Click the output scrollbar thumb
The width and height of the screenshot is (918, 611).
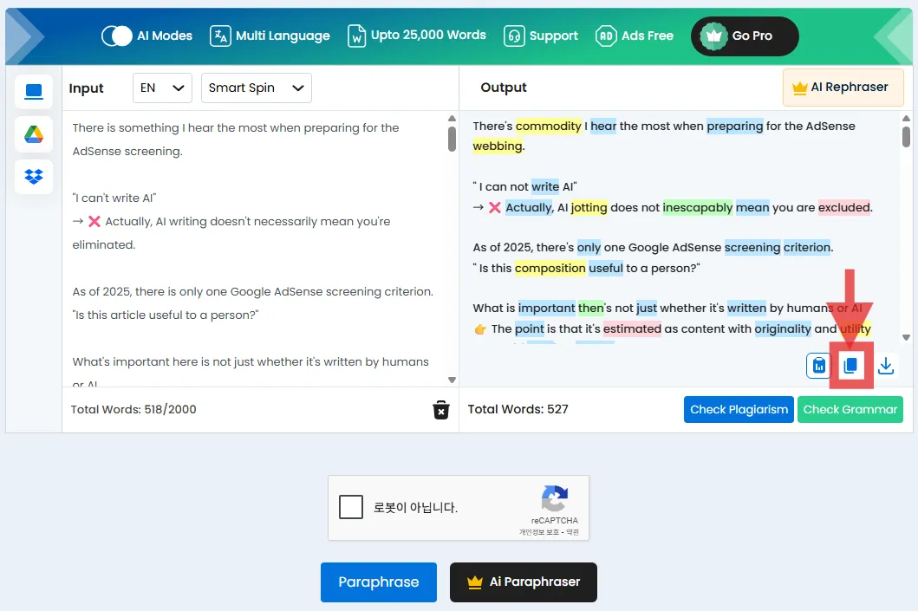click(x=906, y=136)
